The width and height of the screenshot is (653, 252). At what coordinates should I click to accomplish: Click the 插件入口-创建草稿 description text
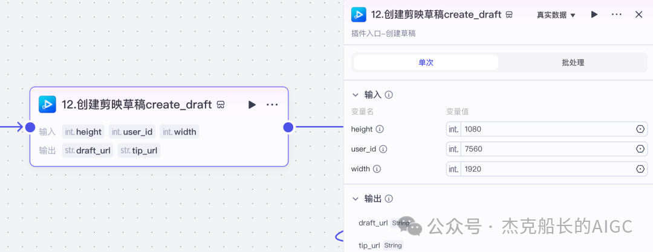pyautogui.click(x=383, y=34)
